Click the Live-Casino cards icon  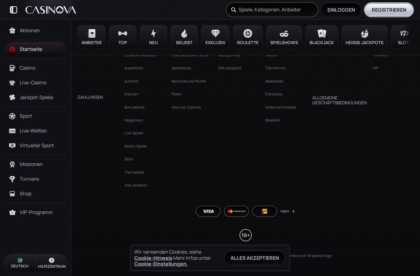[x=12, y=82]
